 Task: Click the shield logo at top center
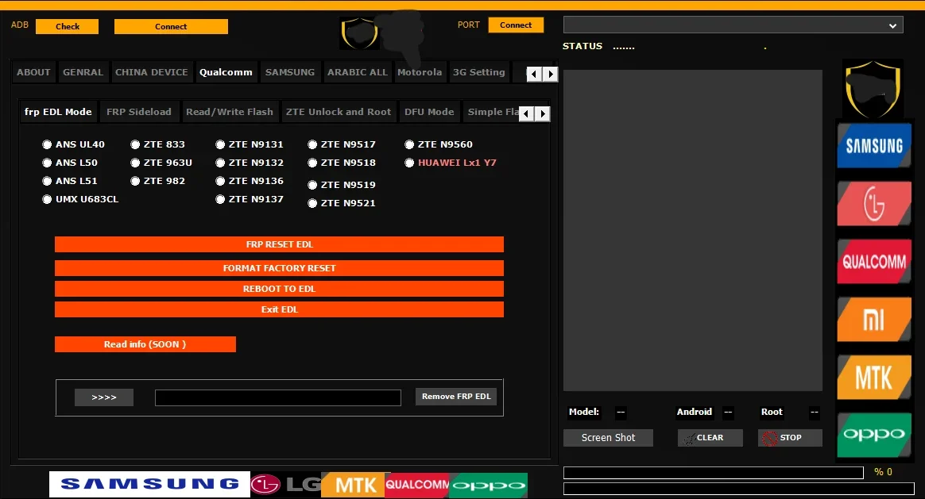pos(359,33)
